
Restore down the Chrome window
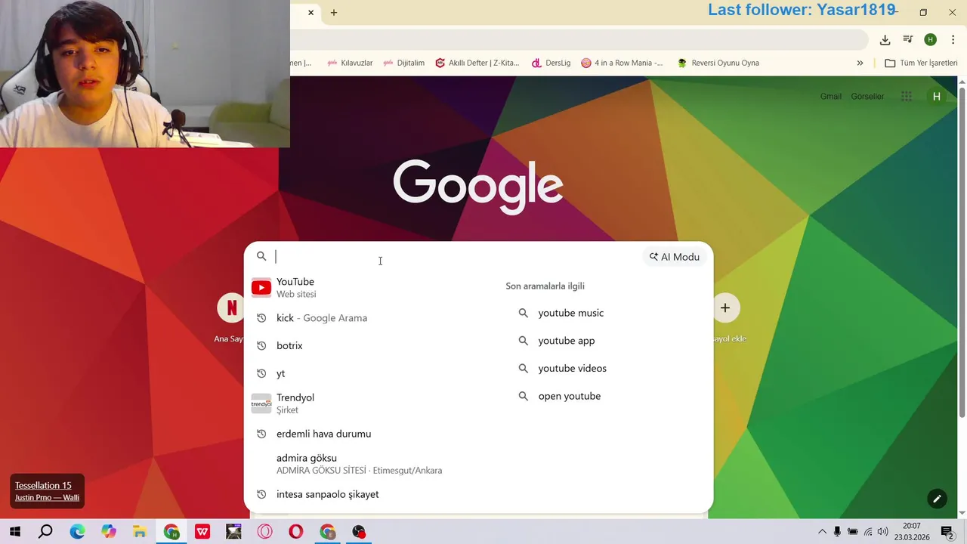click(x=923, y=12)
